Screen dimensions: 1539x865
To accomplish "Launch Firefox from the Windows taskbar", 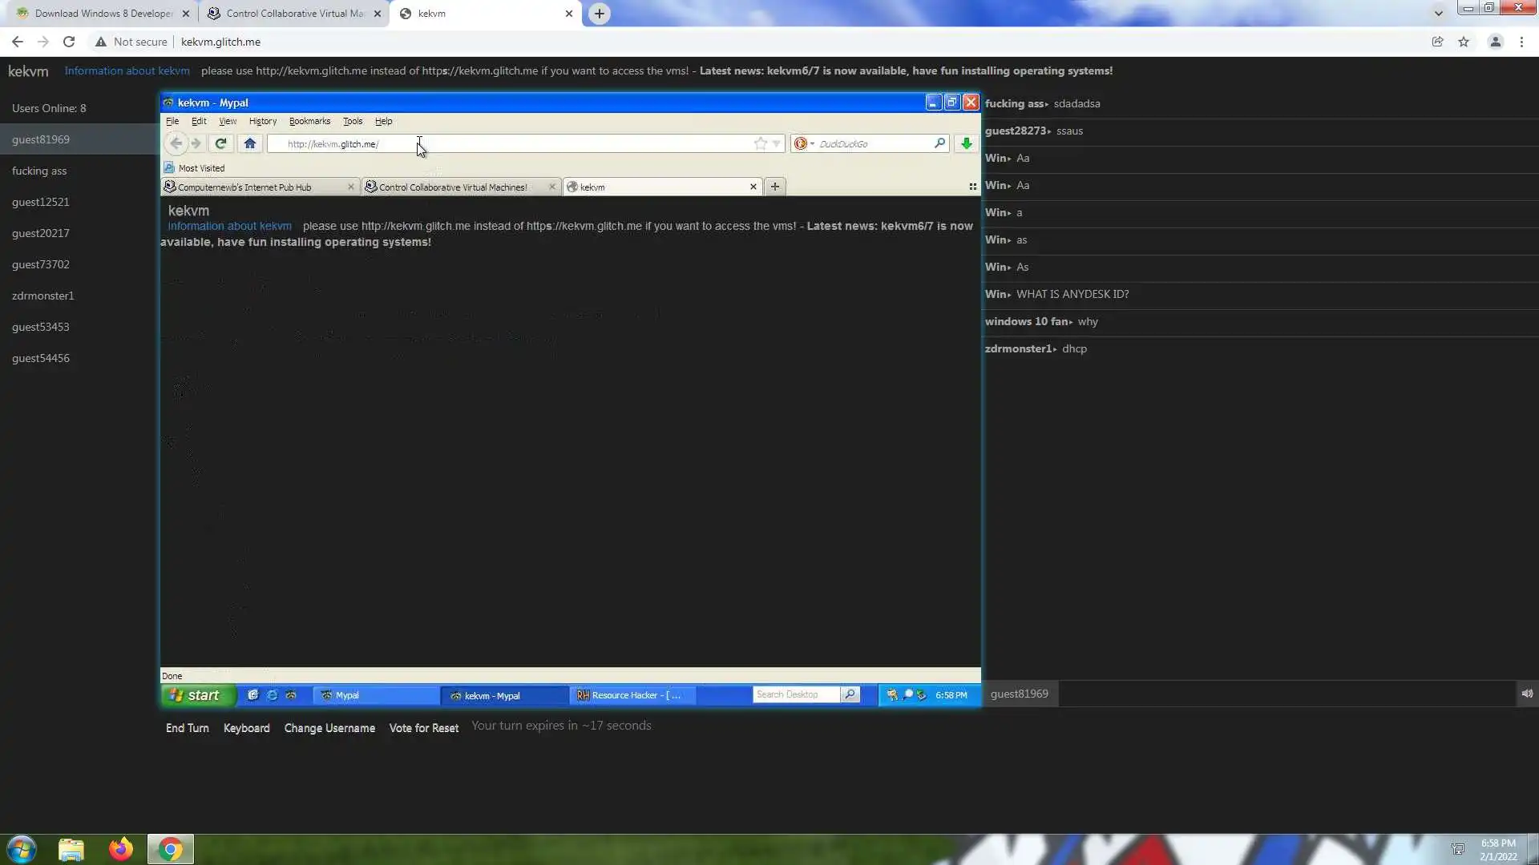I will tap(121, 849).
